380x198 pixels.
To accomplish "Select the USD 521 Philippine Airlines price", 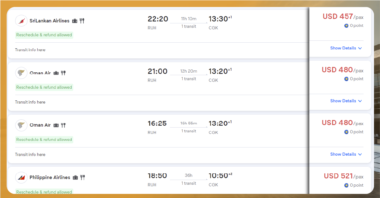I will 338,176.
